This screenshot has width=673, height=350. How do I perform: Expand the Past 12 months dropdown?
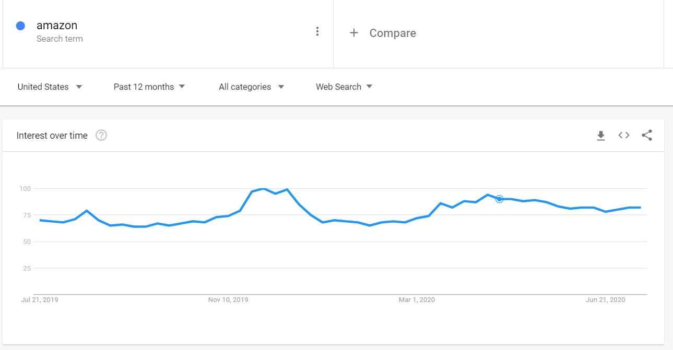(149, 87)
